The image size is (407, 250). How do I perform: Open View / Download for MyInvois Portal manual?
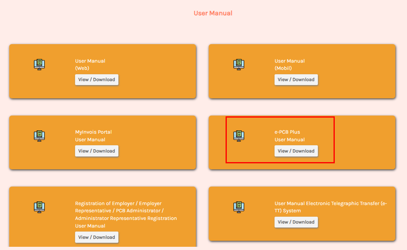[x=97, y=151]
